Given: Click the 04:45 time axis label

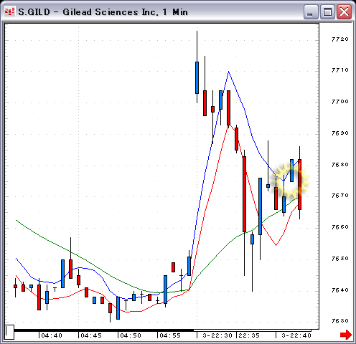Looking at the screenshot, I should tap(91, 335).
